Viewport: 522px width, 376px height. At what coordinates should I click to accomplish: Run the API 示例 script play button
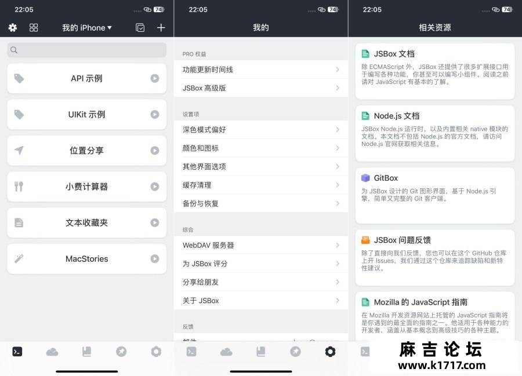tap(154, 78)
